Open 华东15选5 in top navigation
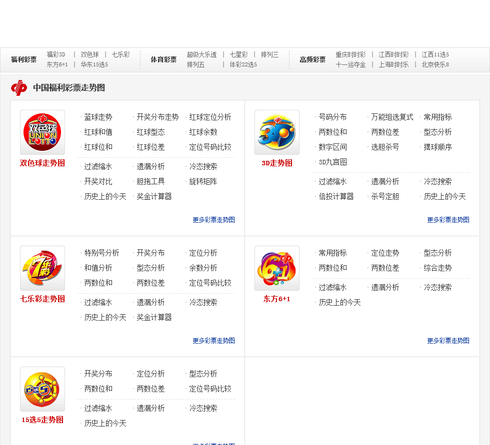The width and height of the screenshot is (490, 445). [x=94, y=64]
